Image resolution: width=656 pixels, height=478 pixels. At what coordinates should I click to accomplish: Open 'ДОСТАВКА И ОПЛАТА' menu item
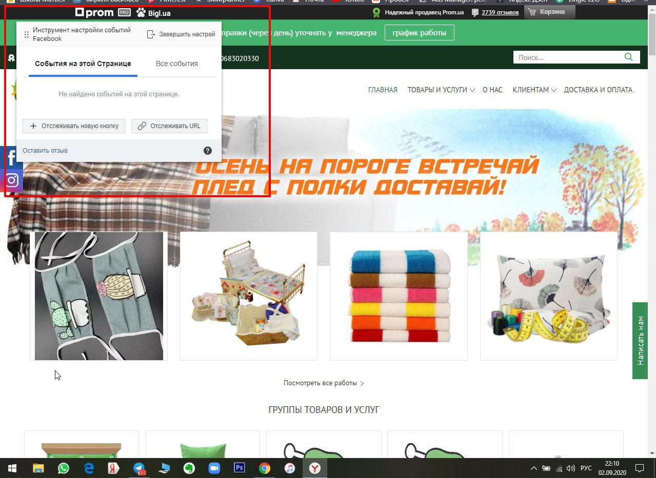click(598, 90)
